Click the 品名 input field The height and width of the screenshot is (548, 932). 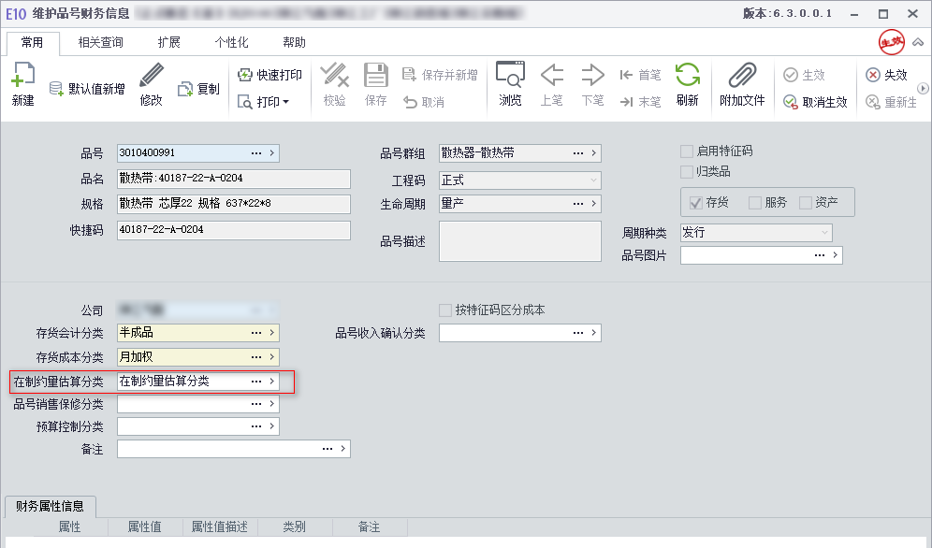[234, 179]
